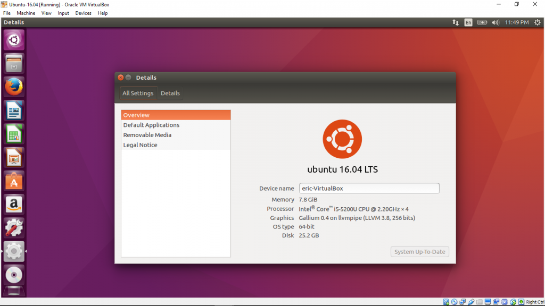Click the System Settings gear in the dock

click(14, 251)
